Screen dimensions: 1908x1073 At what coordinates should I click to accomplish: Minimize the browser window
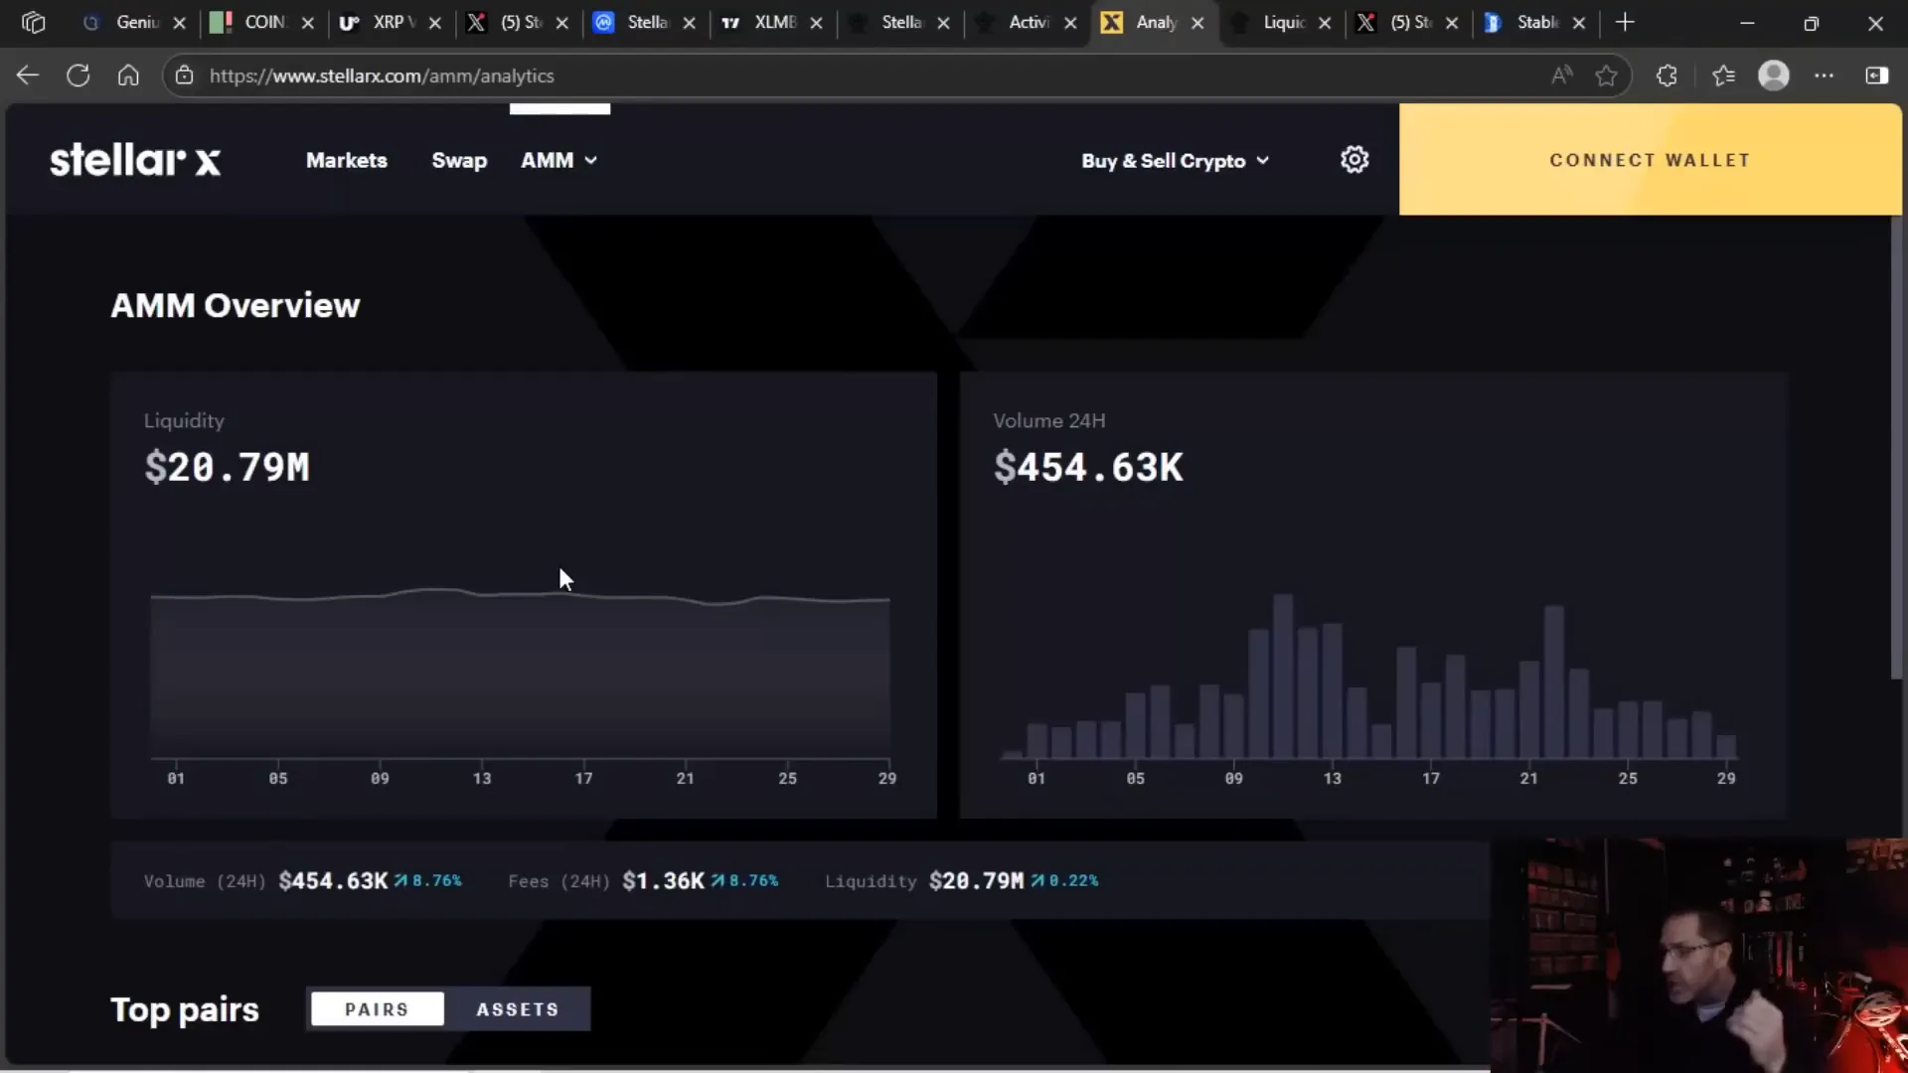click(x=1747, y=23)
